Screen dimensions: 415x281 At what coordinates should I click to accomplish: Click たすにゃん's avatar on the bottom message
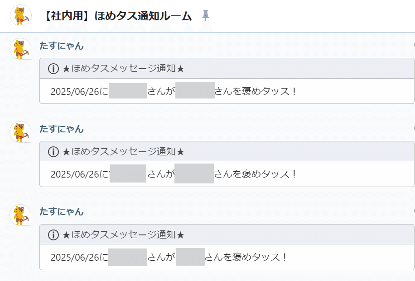click(20, 215)
